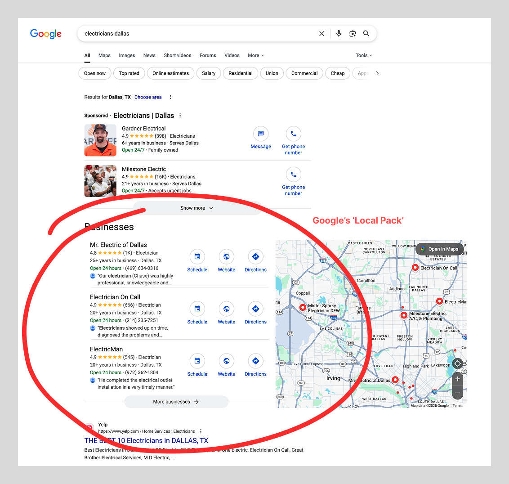Click the More businesses button
This screenshot has height=484, width=509.
[176, 402]
